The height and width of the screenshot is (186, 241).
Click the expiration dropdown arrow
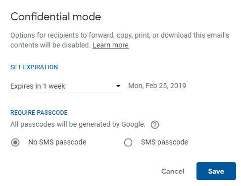point(118,86)
